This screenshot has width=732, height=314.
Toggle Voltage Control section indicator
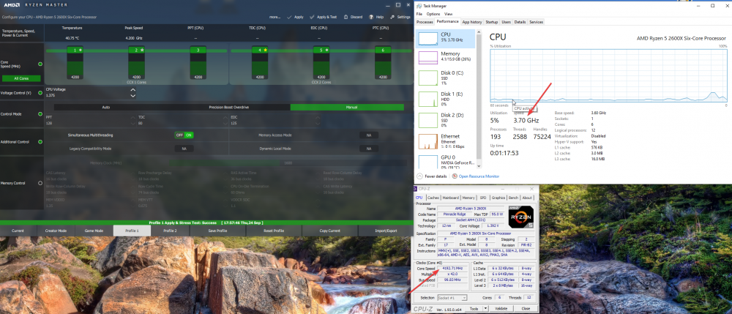coord(40,92)
